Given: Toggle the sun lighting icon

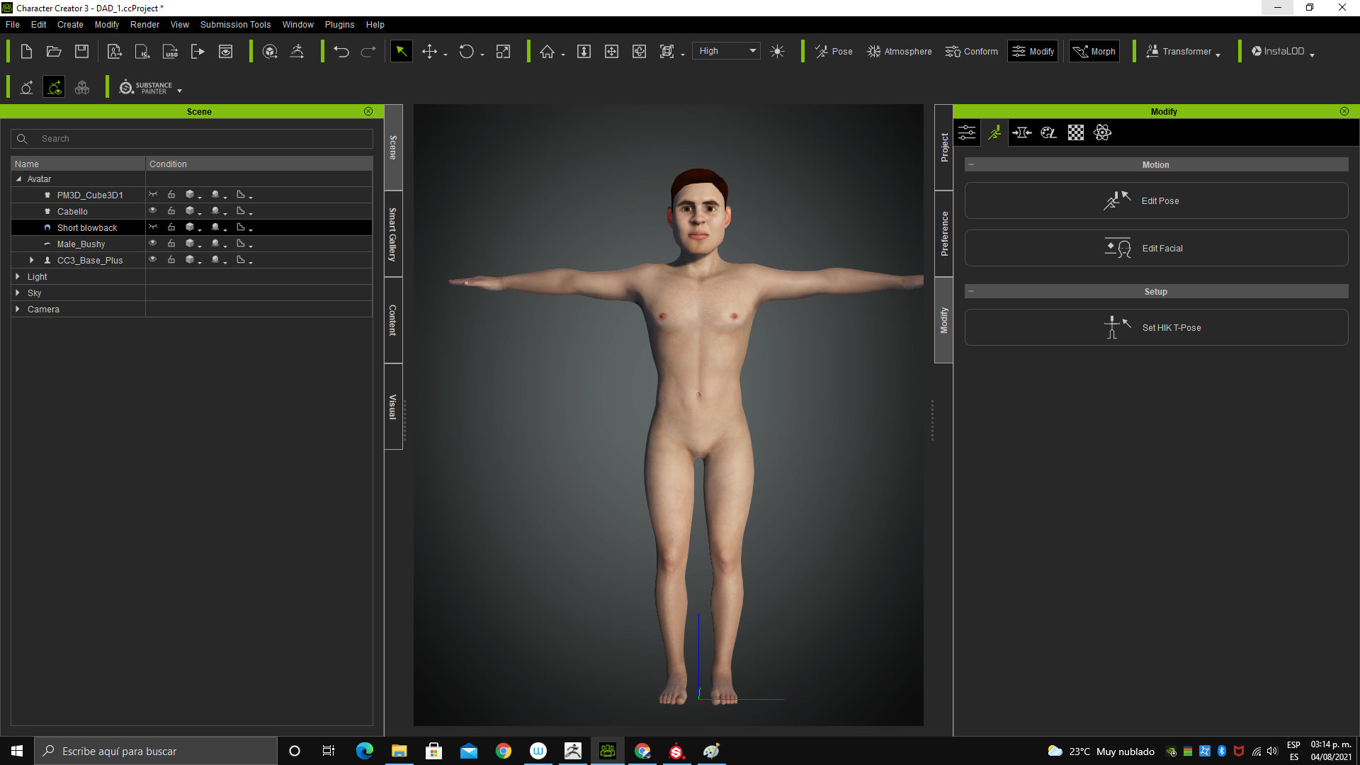Looking at the screenshot, I should (x=777, y=52).
